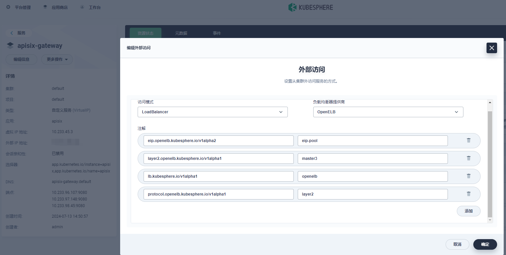Click the back arrow next to 服务

point(12,33)
